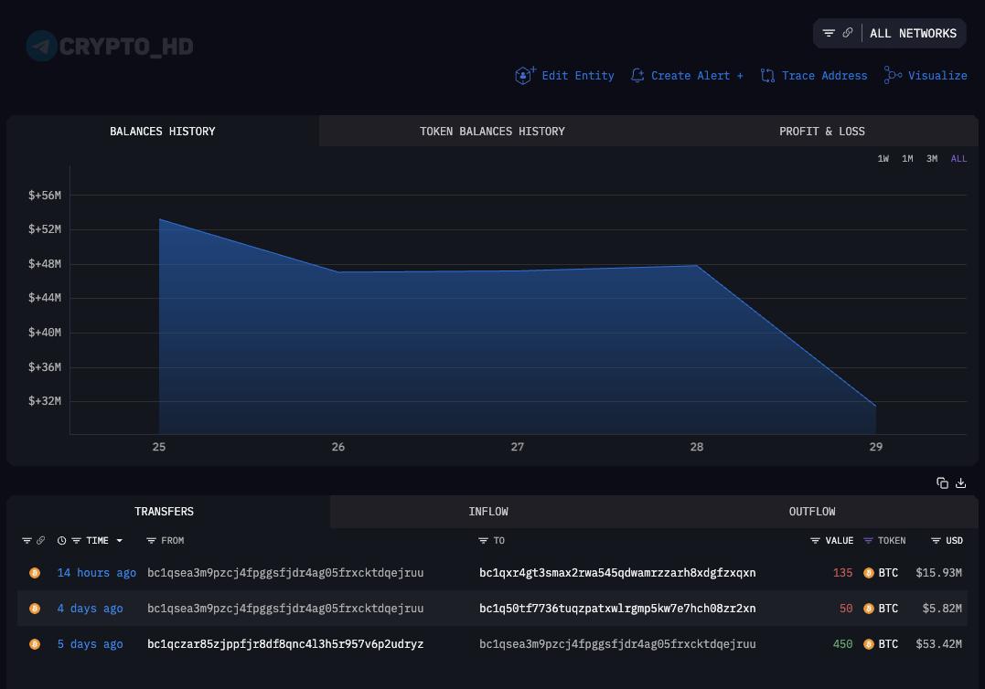Open the 5 days ago timestamp link

pos(90,644)
